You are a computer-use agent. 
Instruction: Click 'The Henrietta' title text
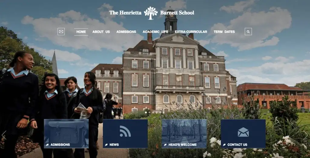coord(125,13)
